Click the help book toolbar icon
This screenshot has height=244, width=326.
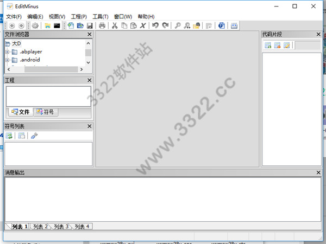coord(222,25)
